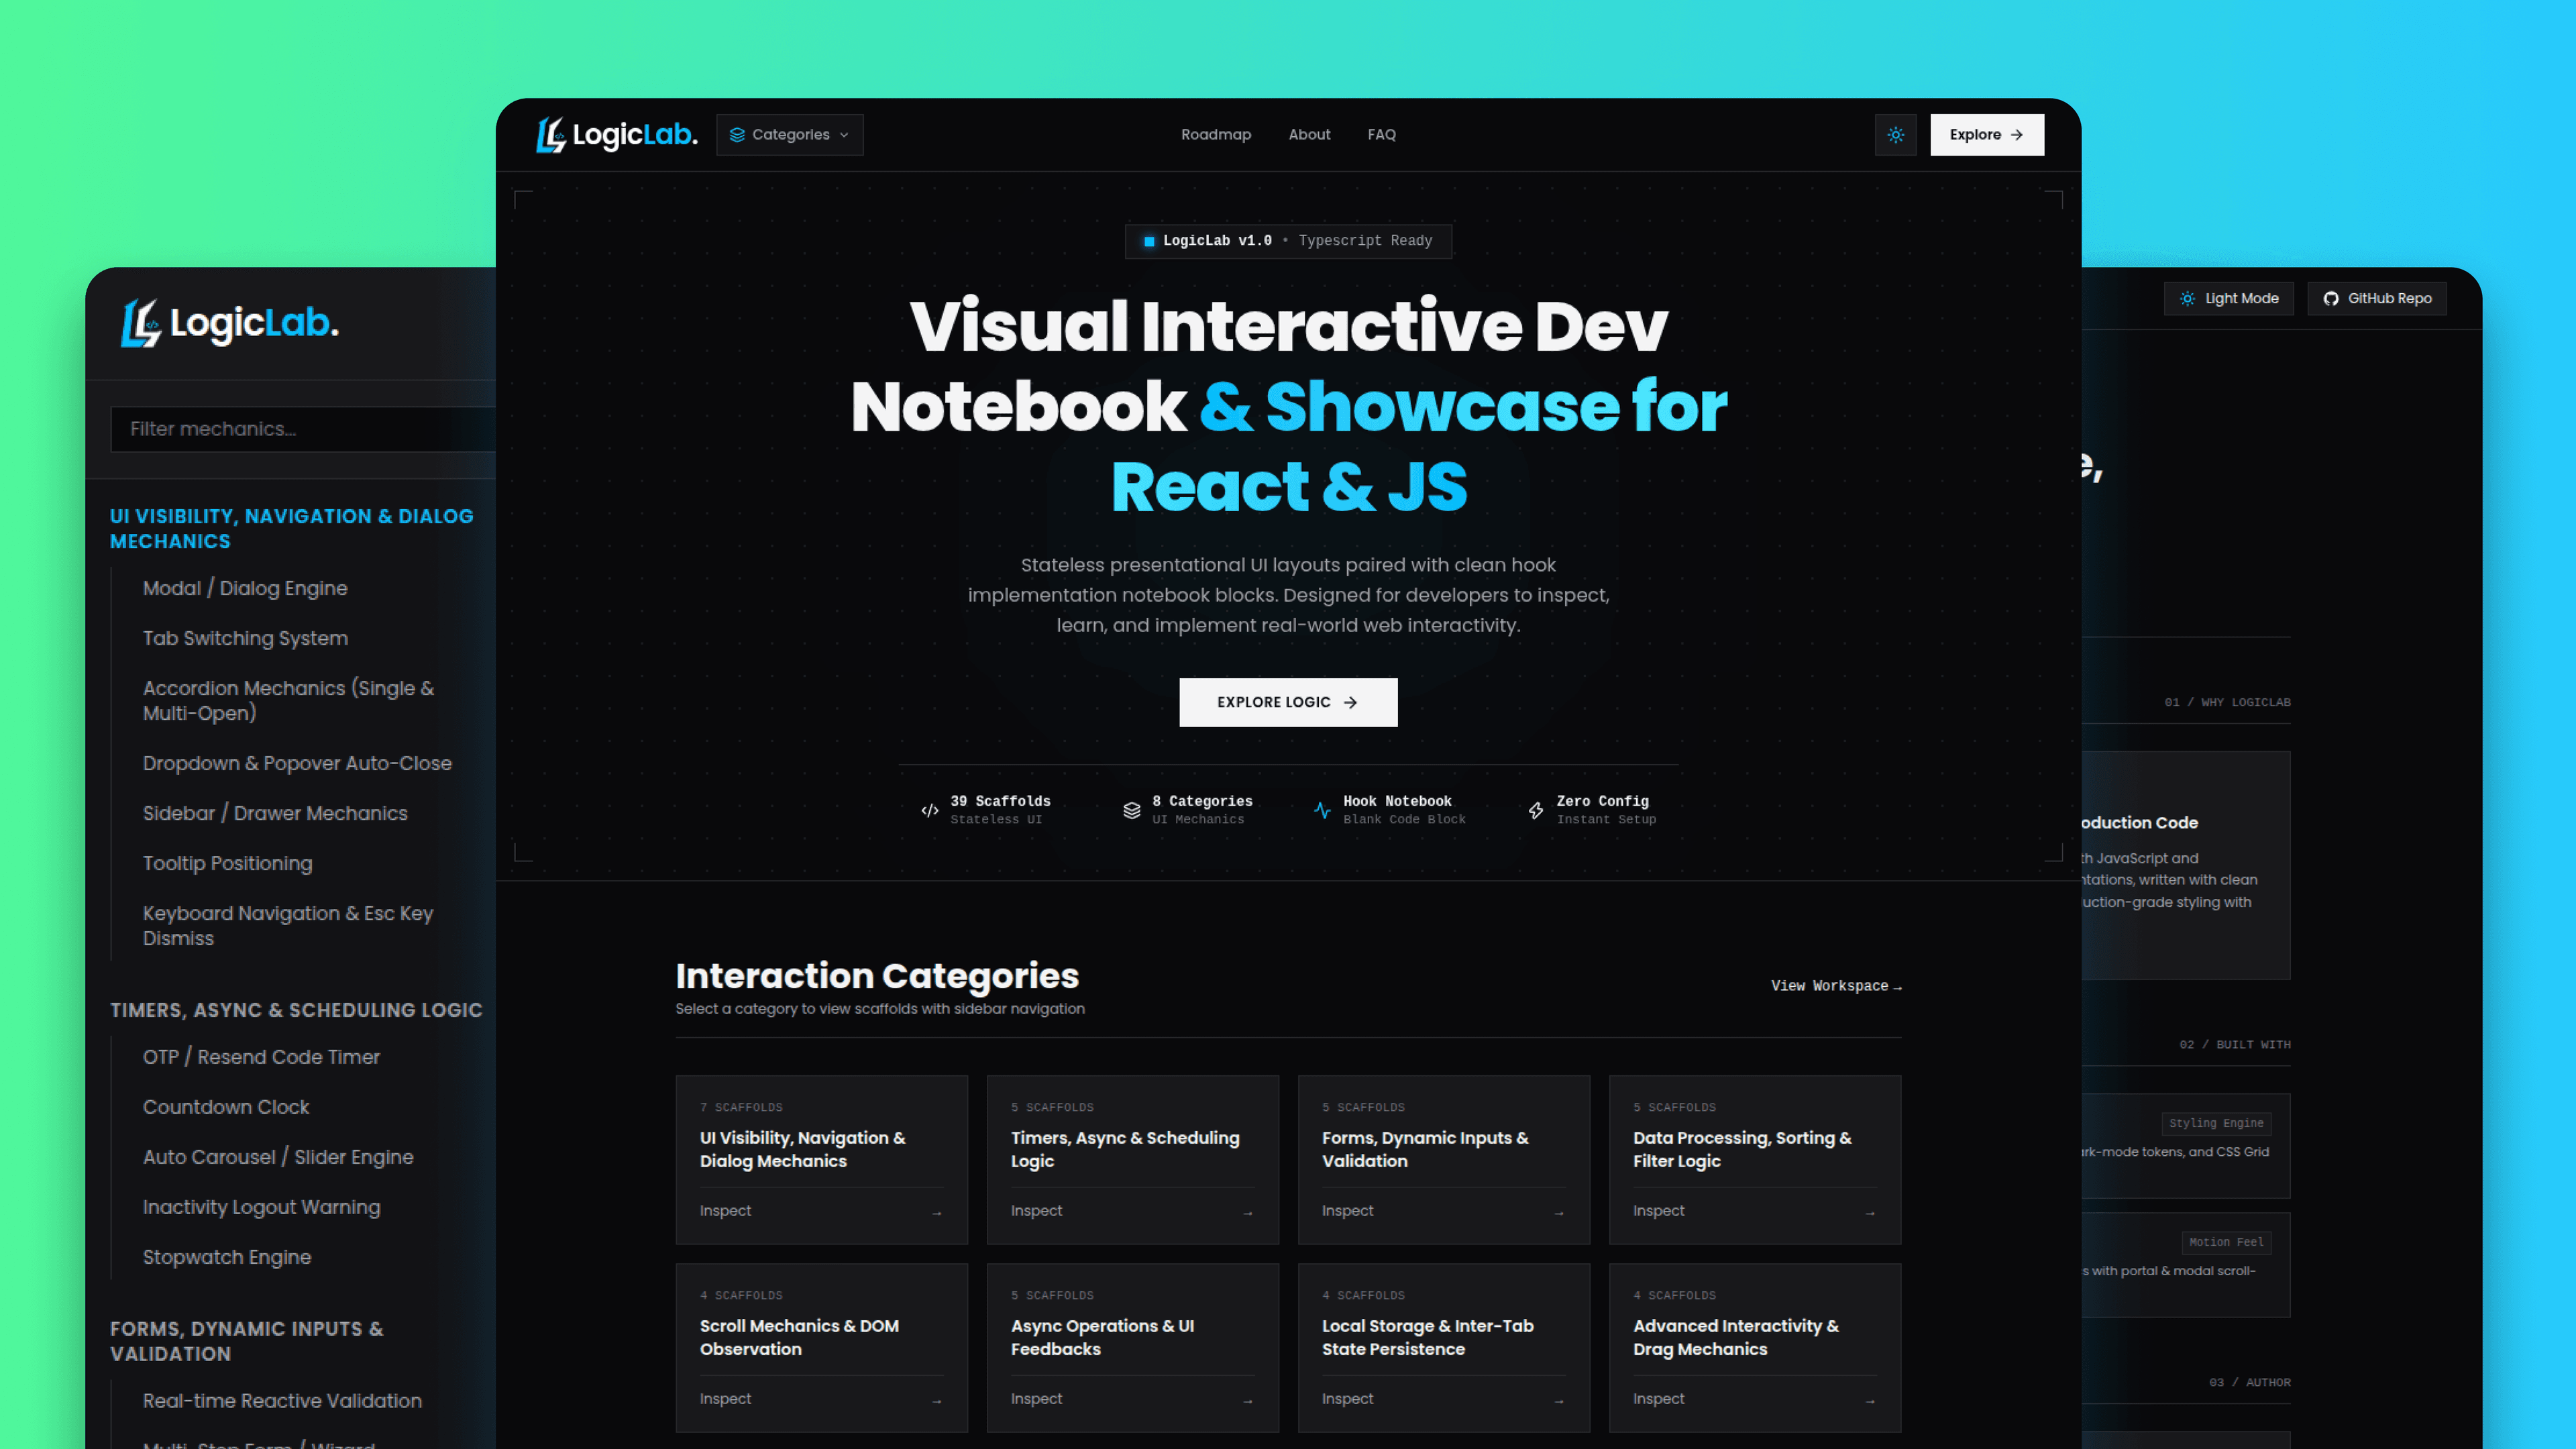This screenshot has height=1449, width=2576.
Task: Select Stopwatch Engine in sidebar
Action: point(227,1257)
